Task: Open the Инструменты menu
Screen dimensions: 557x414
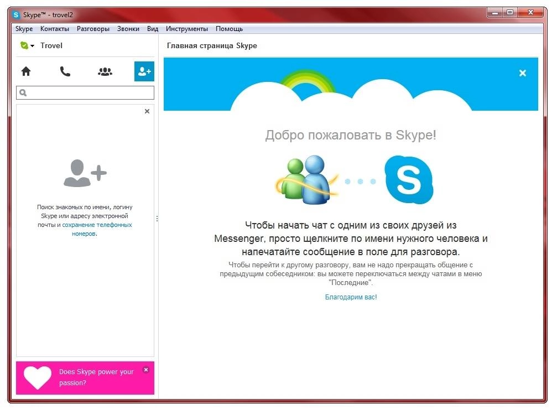Action: click(x=187, y=29)
